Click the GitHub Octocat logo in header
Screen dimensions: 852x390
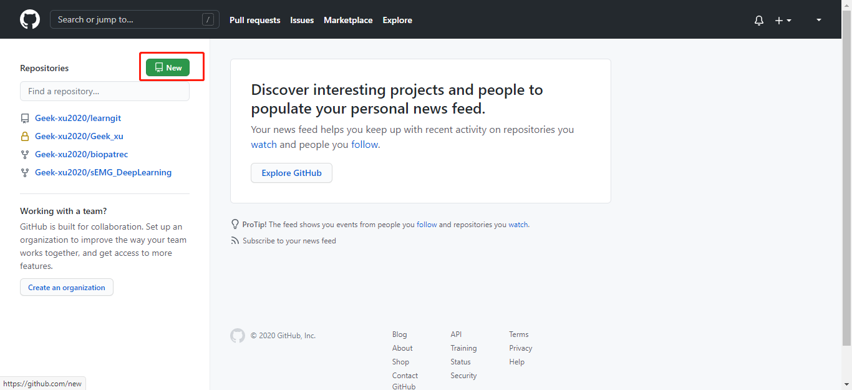pyautogui.click(x=29, y=19)
